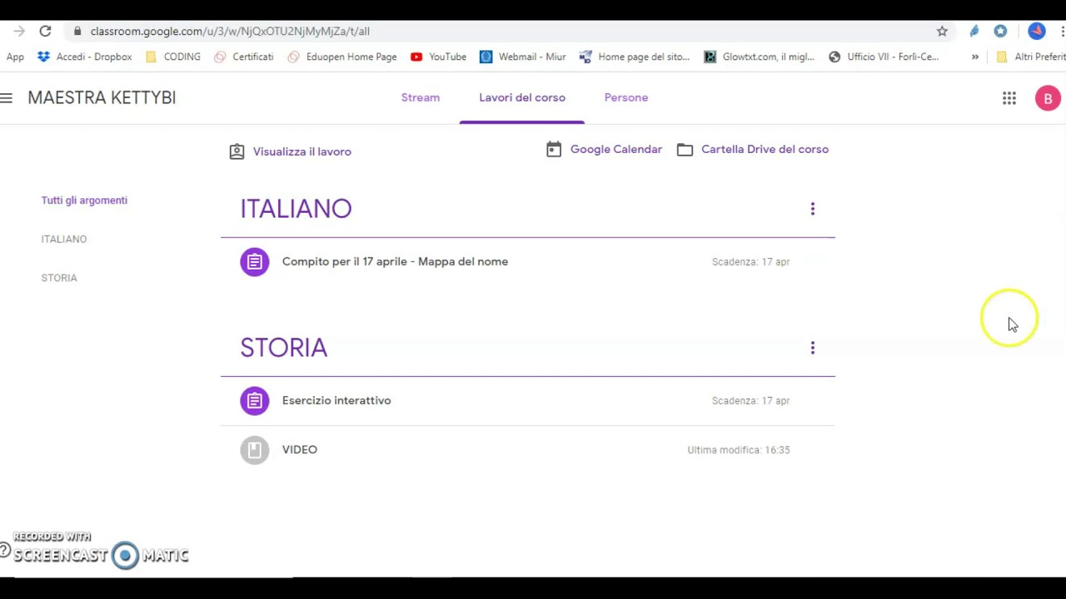Click the Visualizza il lavoro icon
1066x599 pixels.
click(237, 151)
